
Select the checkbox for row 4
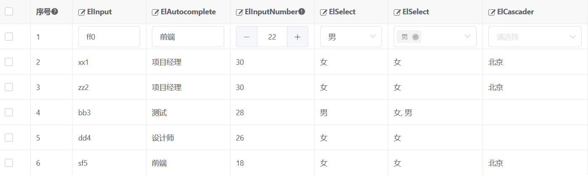[9, 112]
